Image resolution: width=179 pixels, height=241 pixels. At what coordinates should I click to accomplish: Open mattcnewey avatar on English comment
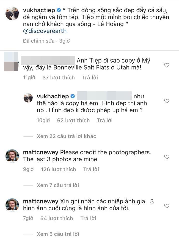[x=12, y=156]
